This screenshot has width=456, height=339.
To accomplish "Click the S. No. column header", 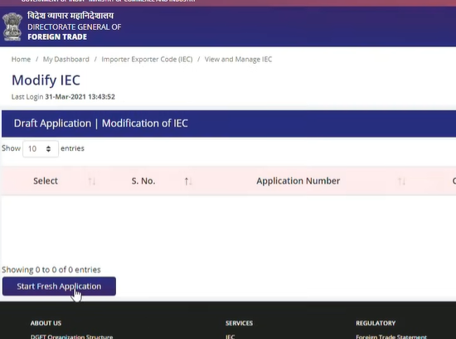I will [143, 181].
